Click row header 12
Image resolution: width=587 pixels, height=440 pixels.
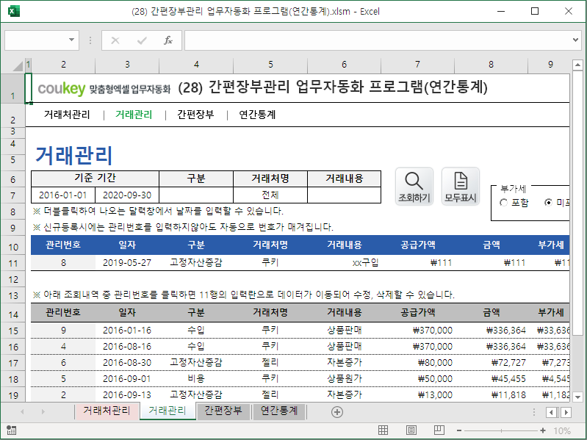tap(13, 279)
